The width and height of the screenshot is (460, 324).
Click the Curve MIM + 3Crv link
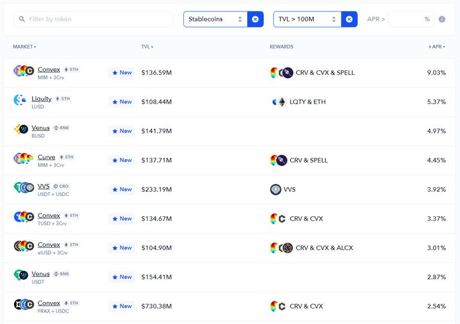click(x=46, y=157)
